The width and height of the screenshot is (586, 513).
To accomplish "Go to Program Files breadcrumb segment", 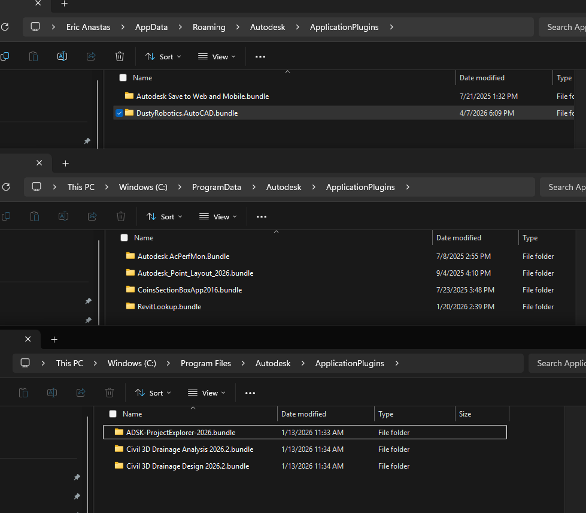I will [x=205, y=363].
